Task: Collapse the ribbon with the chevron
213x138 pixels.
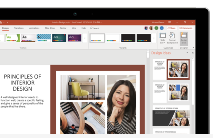Action: point(193,48)
